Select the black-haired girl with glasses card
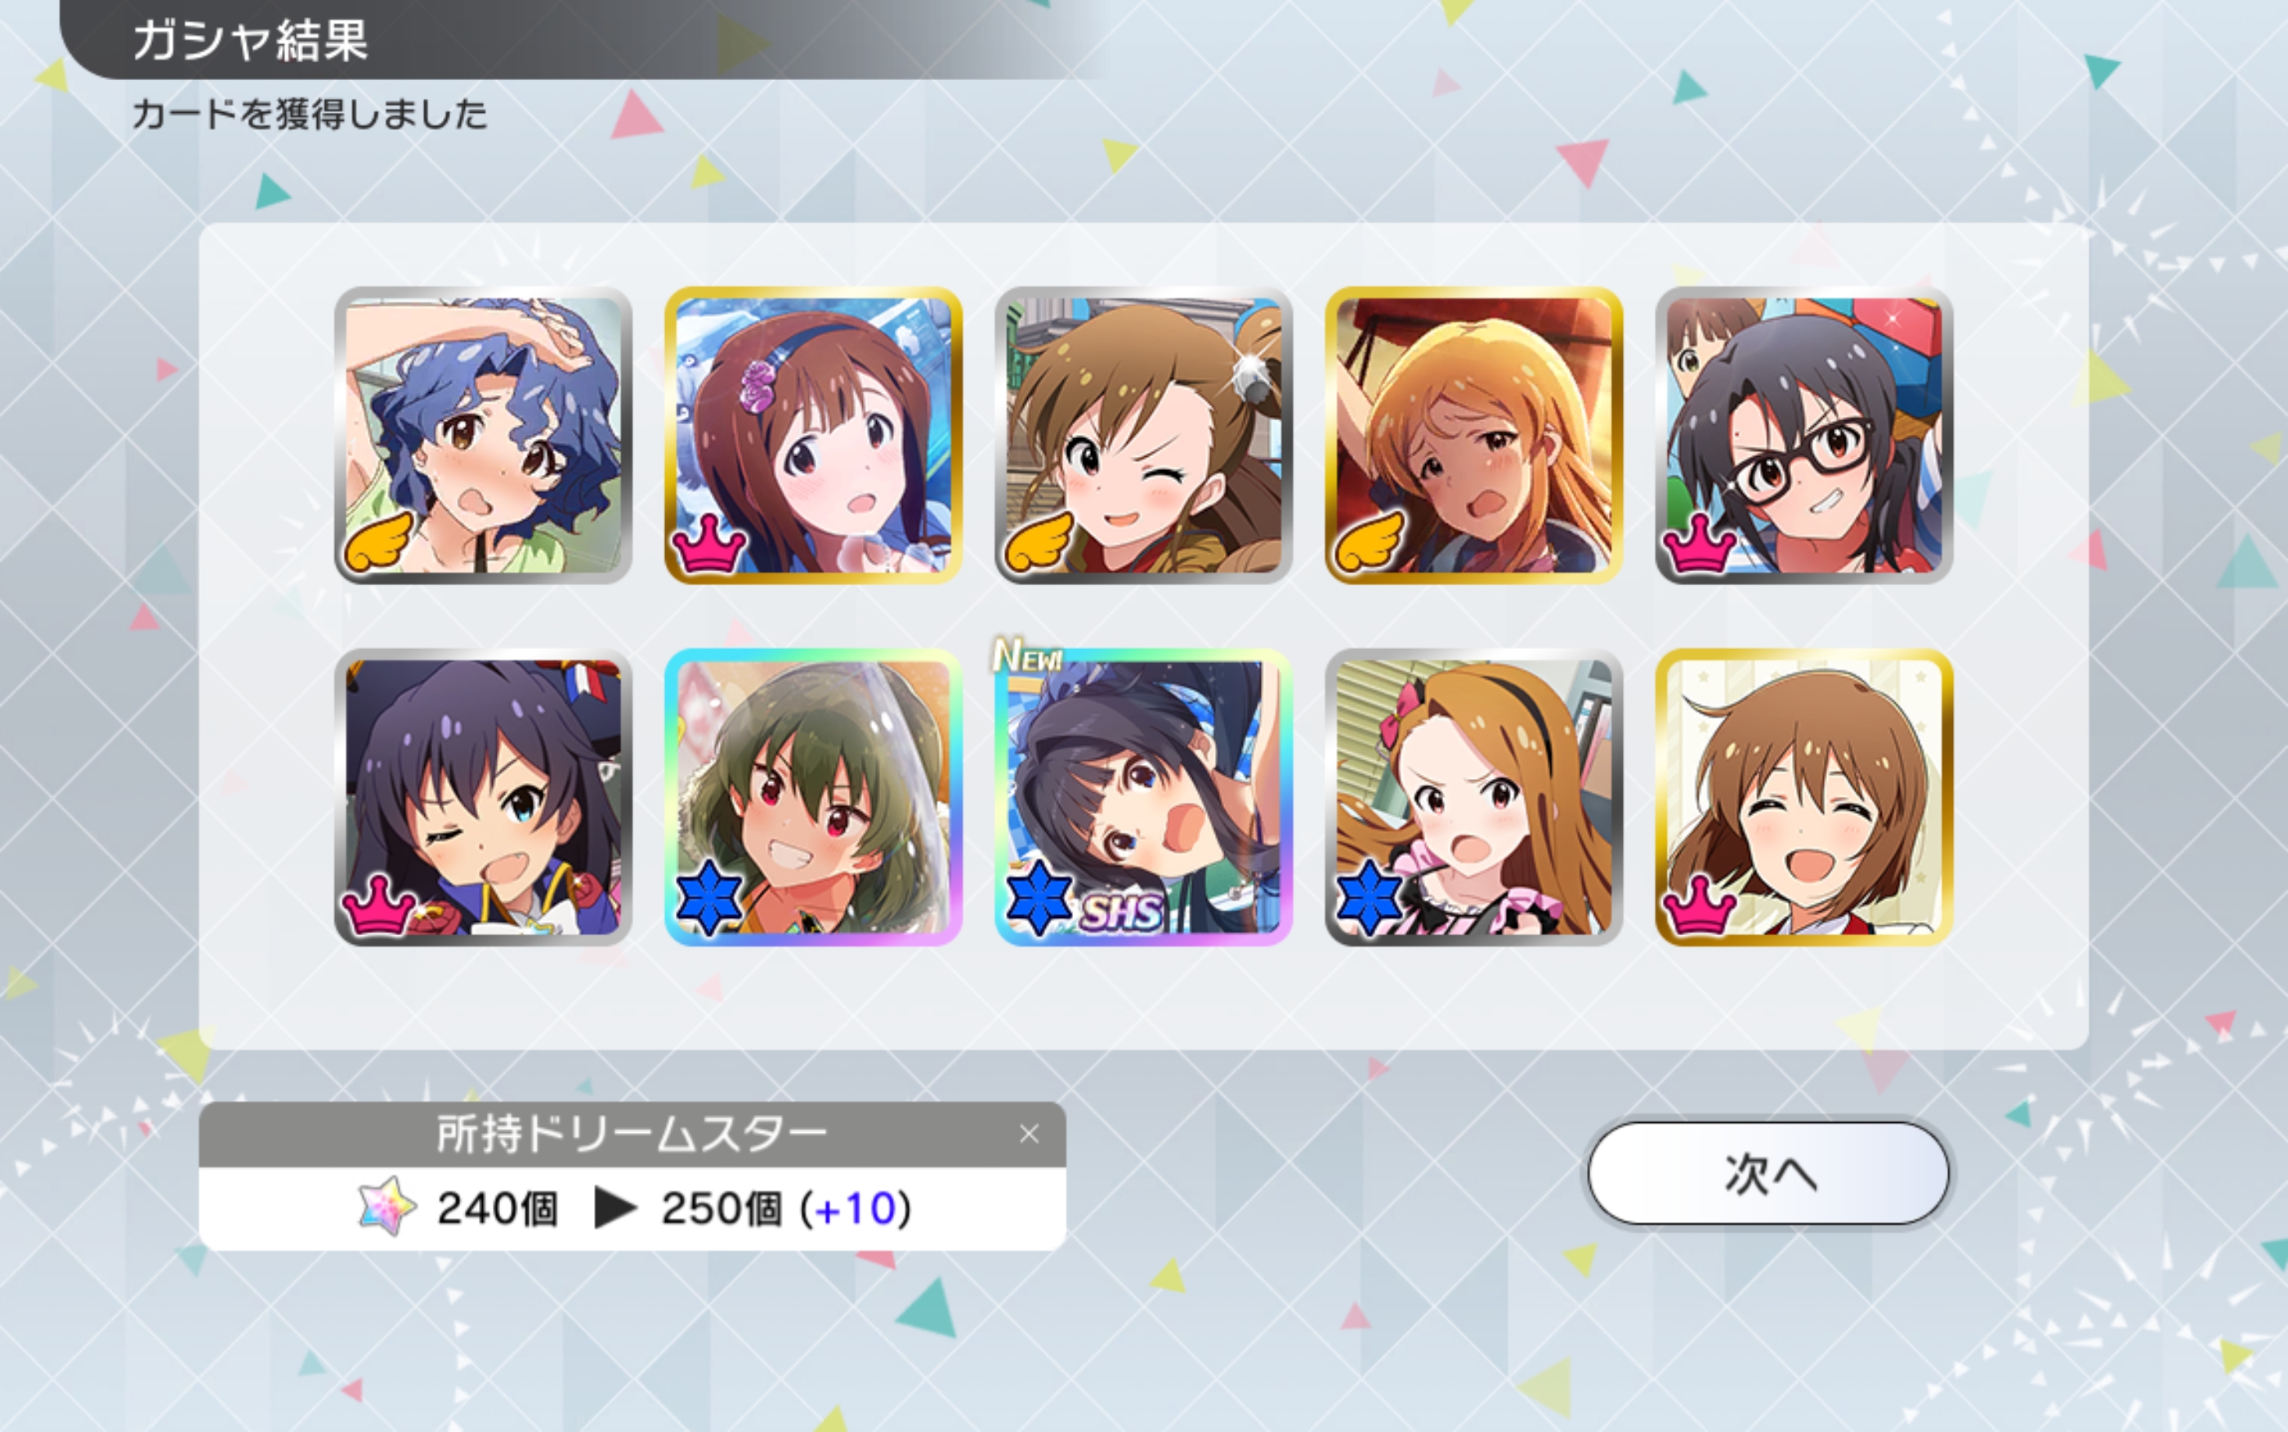 pos(1804,436)
